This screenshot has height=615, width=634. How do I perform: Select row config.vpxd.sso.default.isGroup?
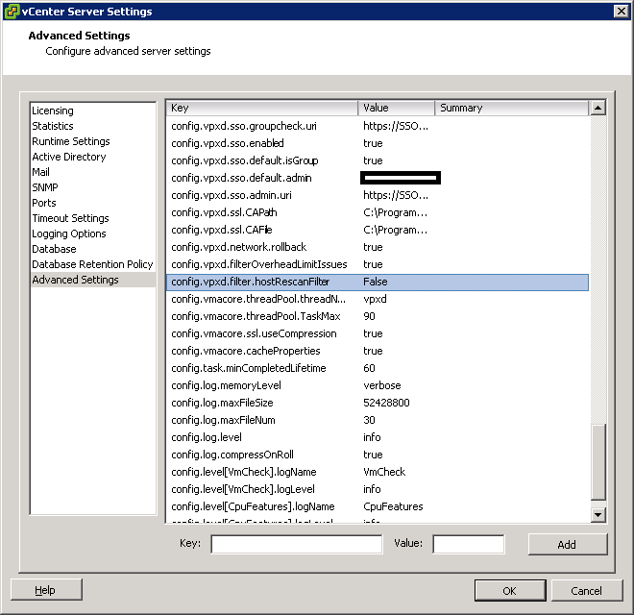point(378,161)
